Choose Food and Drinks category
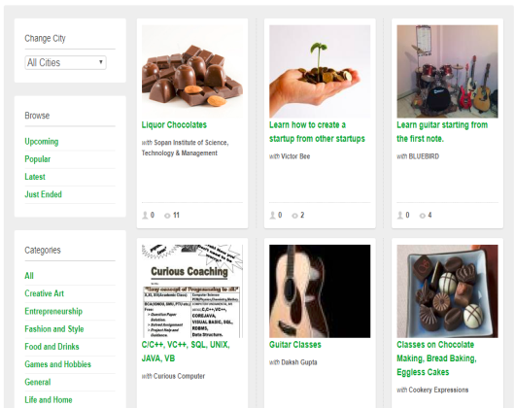 (x=51, y=347)
